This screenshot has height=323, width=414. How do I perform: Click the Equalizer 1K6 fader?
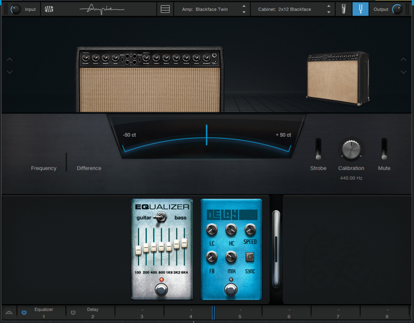coord(169,246)
